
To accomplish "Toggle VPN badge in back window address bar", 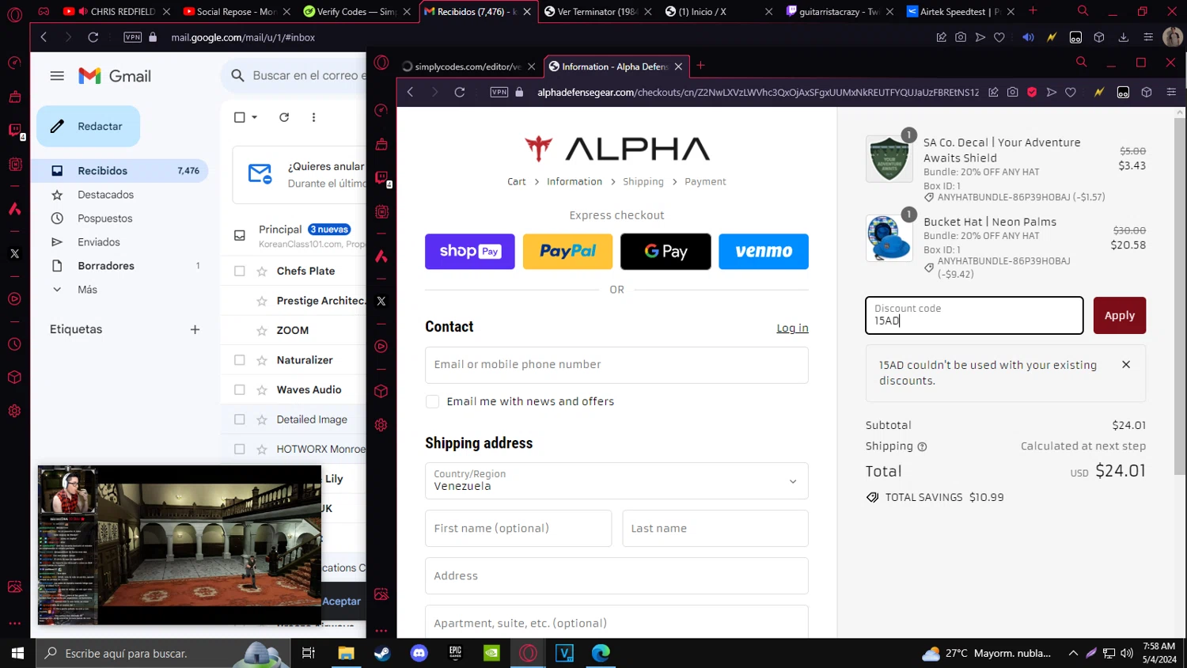I will coord(133,37).
